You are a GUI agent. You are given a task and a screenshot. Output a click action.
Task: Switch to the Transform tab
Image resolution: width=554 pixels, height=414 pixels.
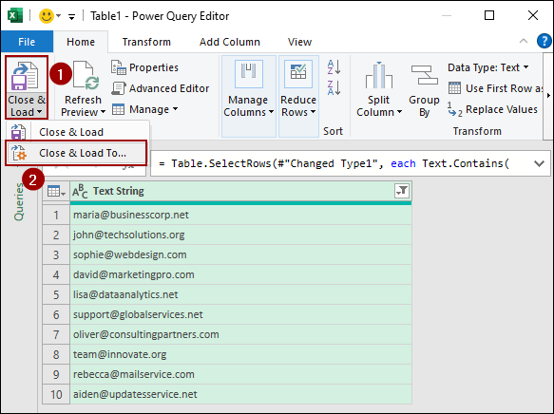coord(146,42)
